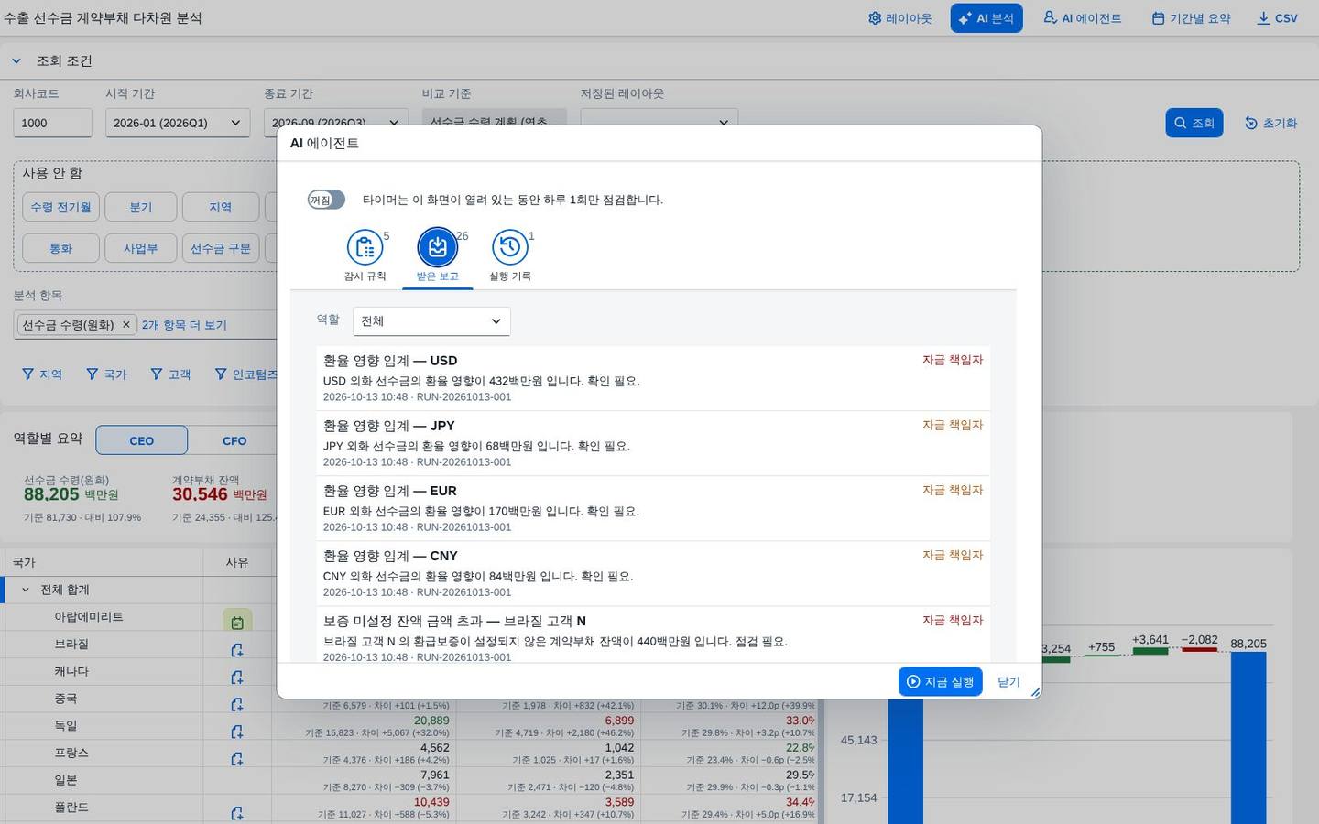This screenshot has height=824, width=1319.
Task: Open the 고객 filter
Action: click(x=170, y=374)
